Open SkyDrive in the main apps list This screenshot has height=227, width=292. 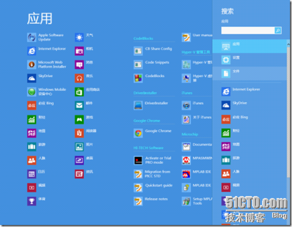pos(40,78)
